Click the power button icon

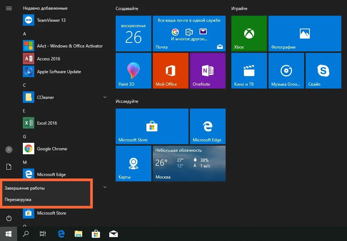click(9, 218)
